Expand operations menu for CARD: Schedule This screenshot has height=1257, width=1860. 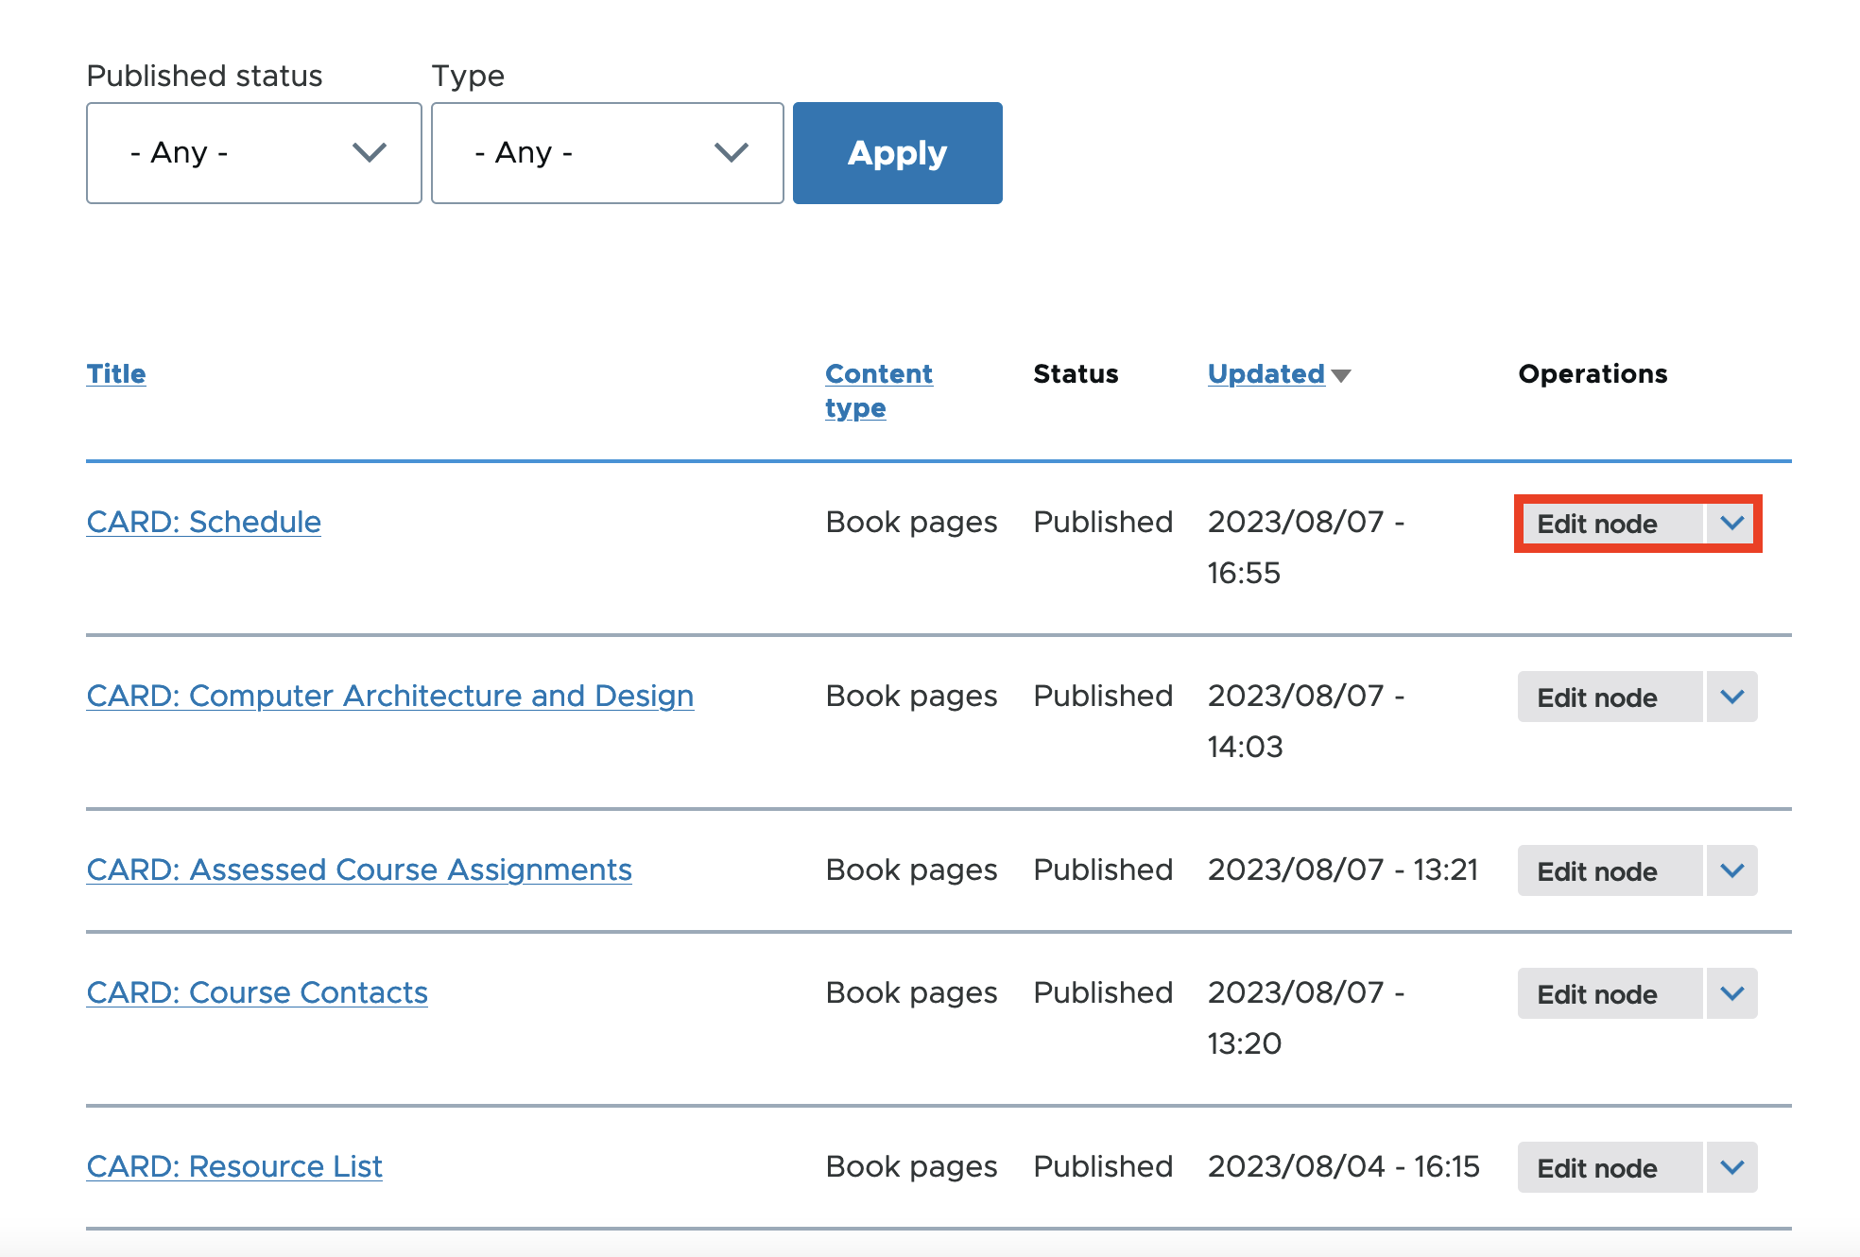(x=1732, y=524)
